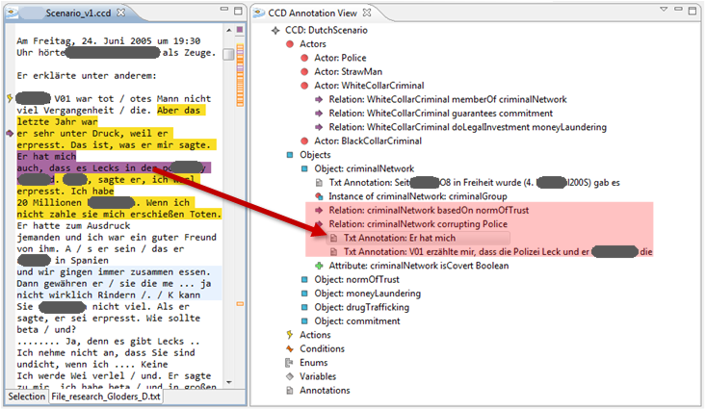Click the diamond Variables category icon
Image resolution: width=706 pixels, height=410 pixels.
[290, 376]
